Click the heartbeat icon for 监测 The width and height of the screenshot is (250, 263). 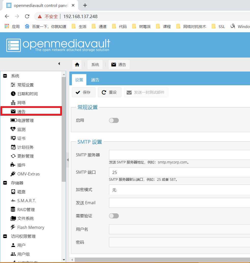[x=13, y=129]
